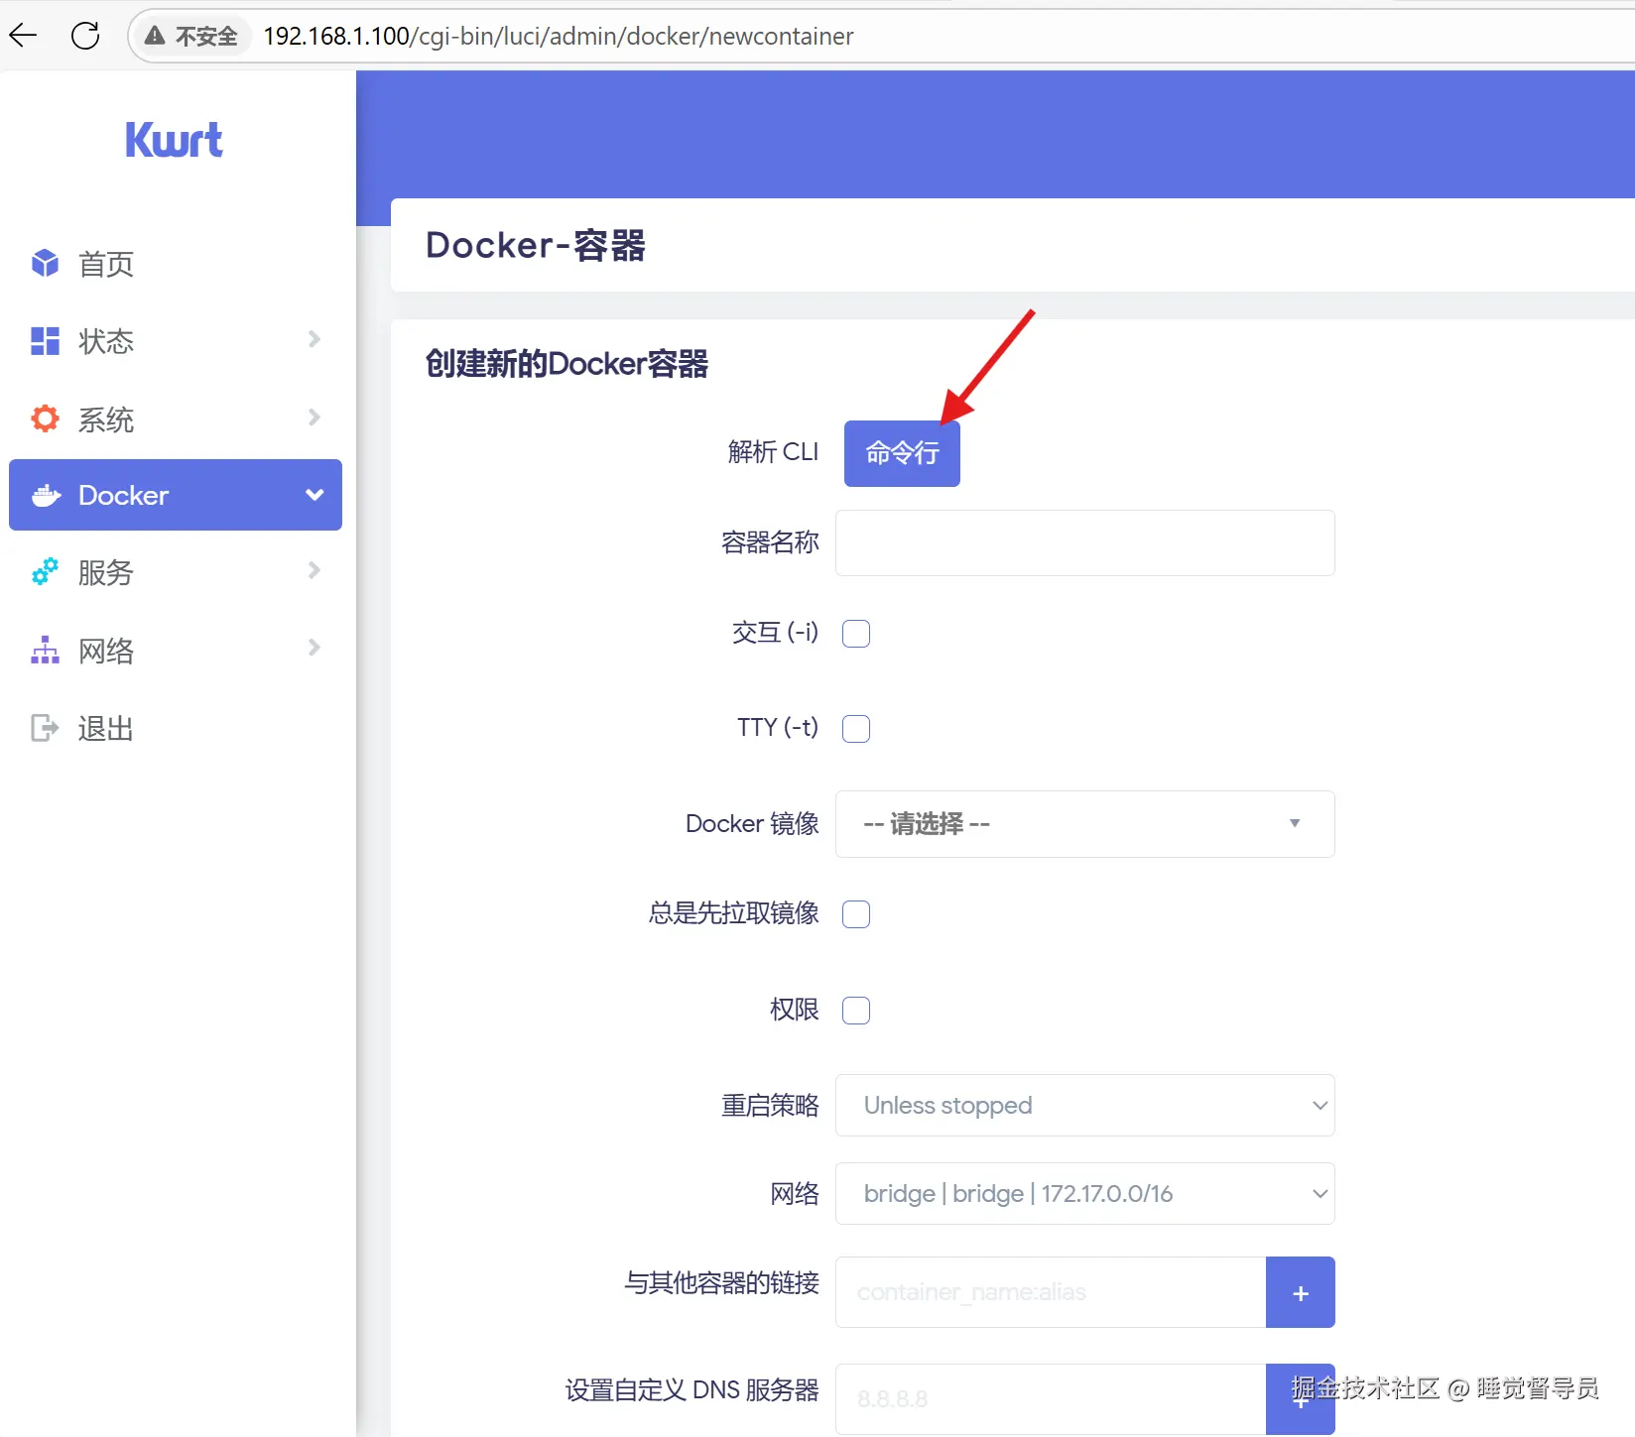The image size is (1635, 1437).
Task: Open the 网络 bridge dropdown
Action: pyautogui.click(x=1085, y=1193)
